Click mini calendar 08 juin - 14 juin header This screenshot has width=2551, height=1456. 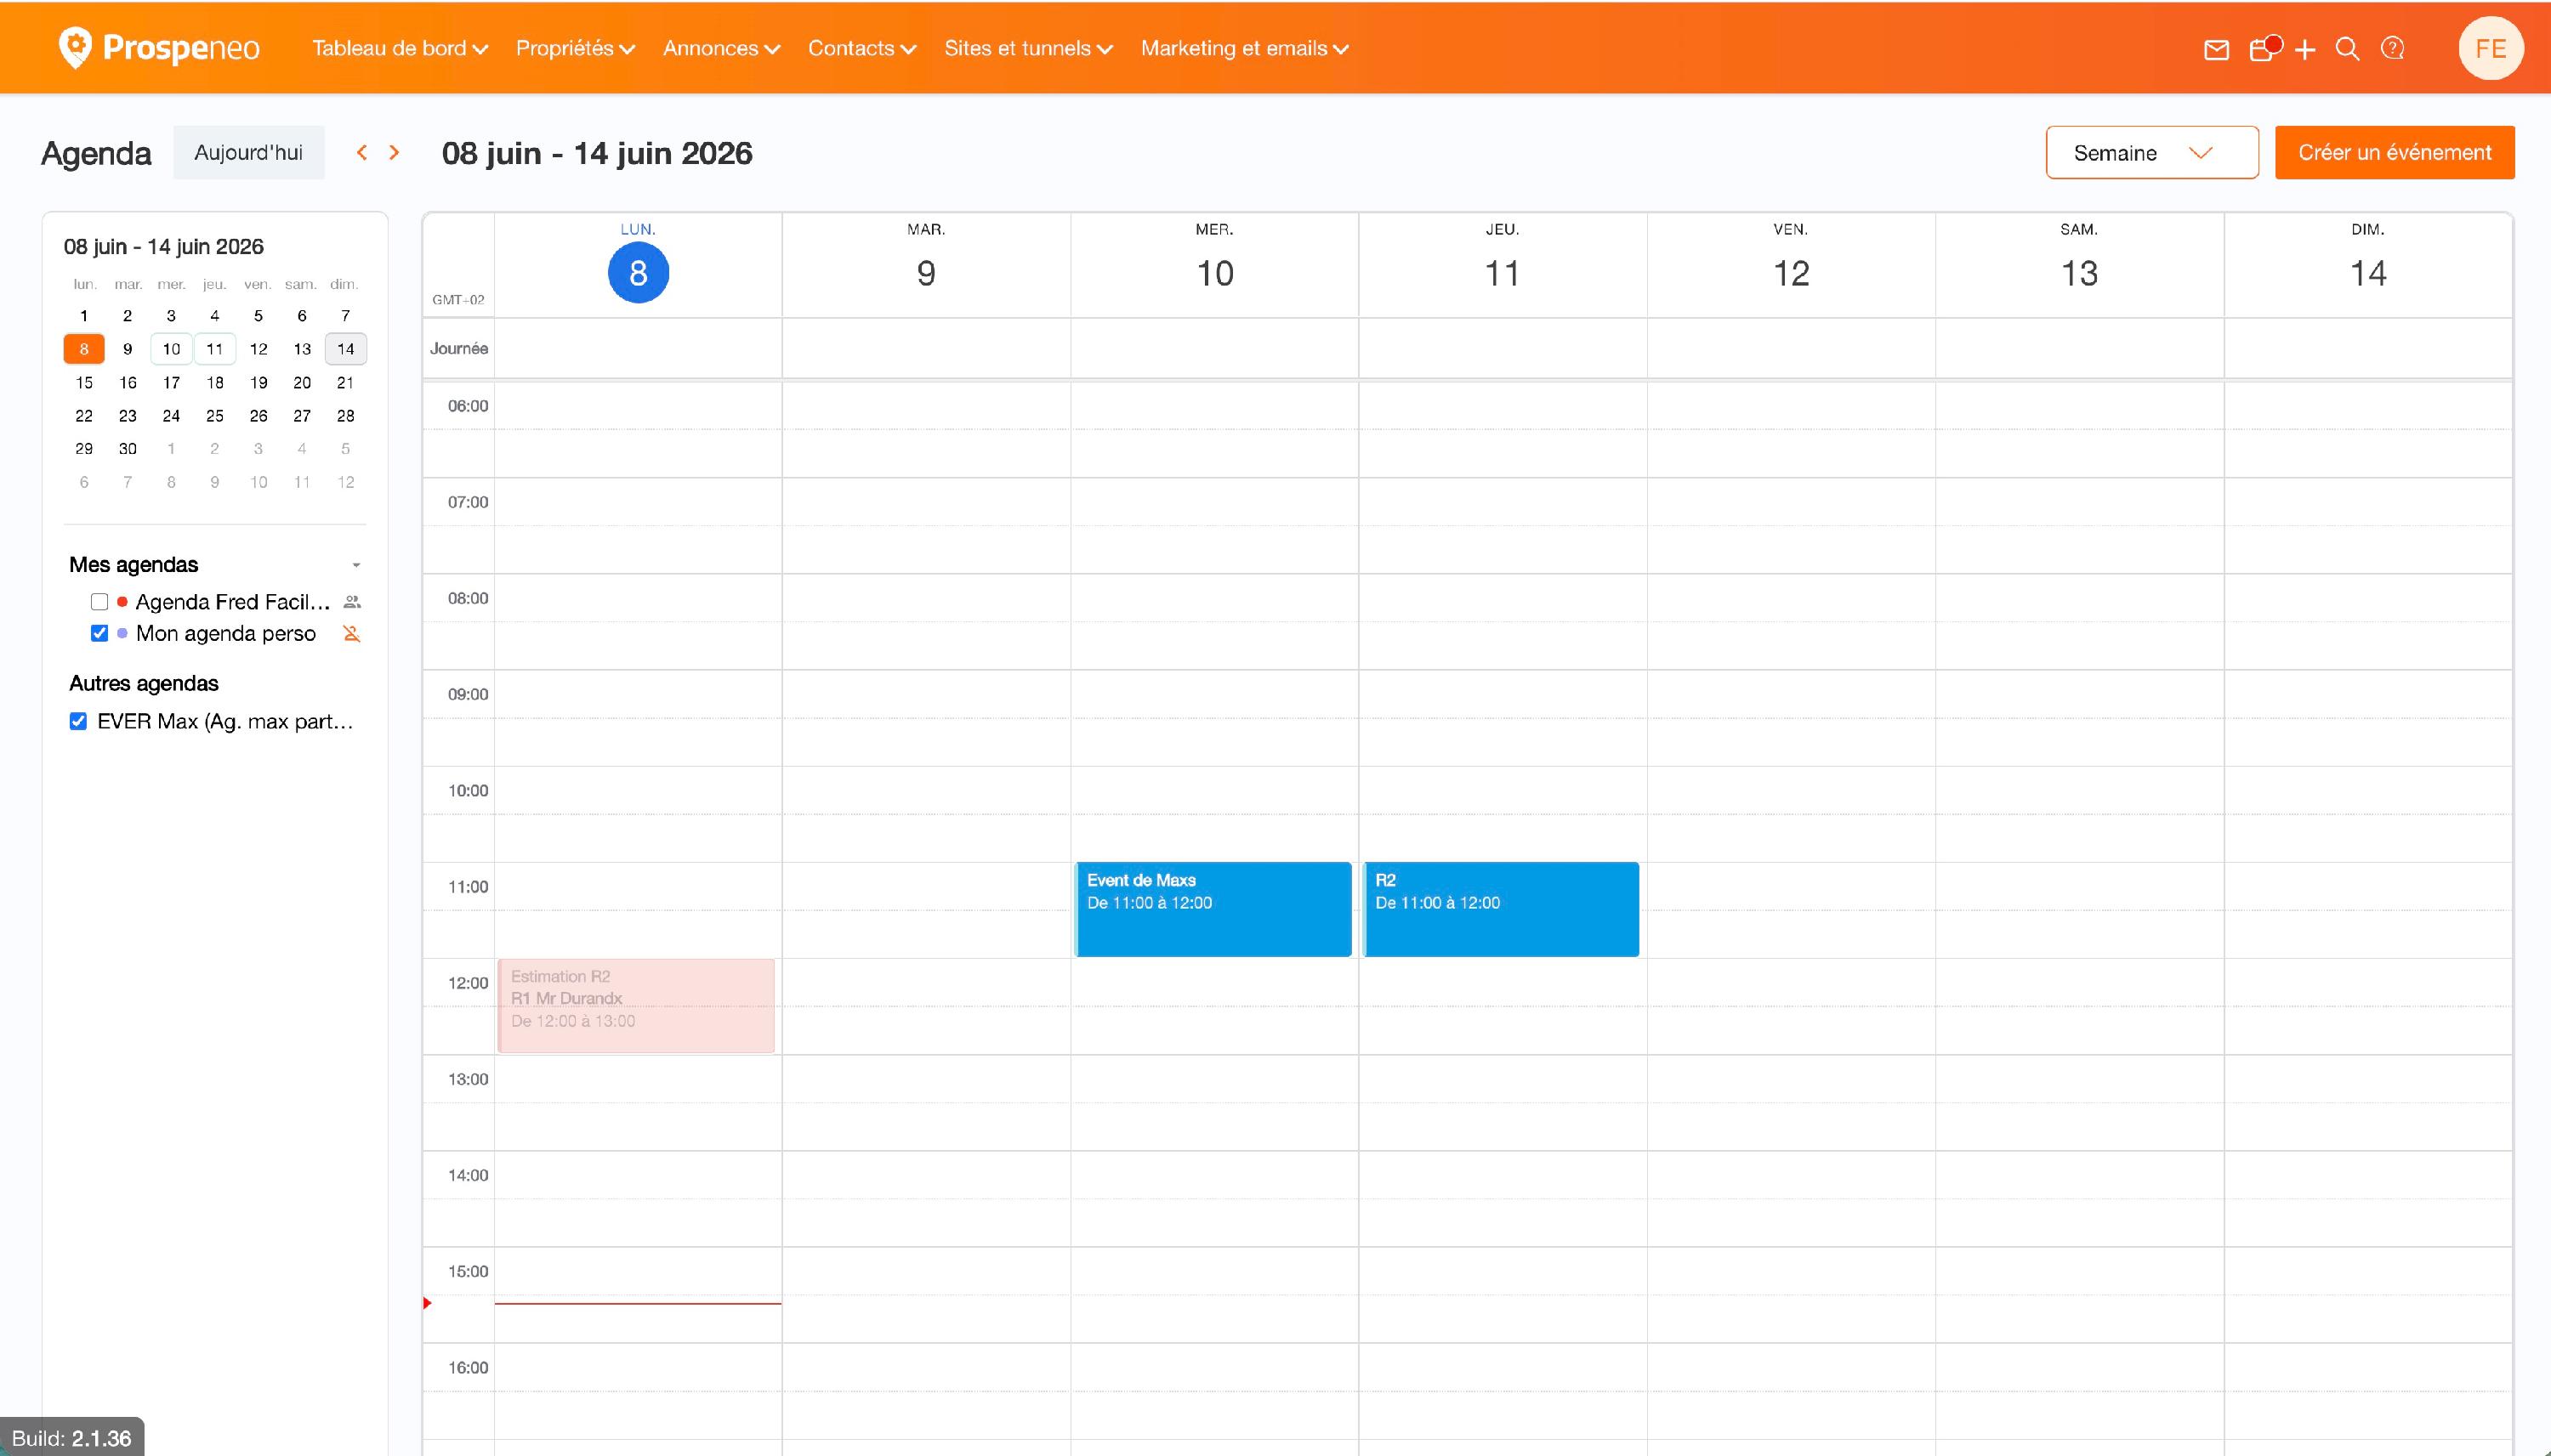click(164, 246)
